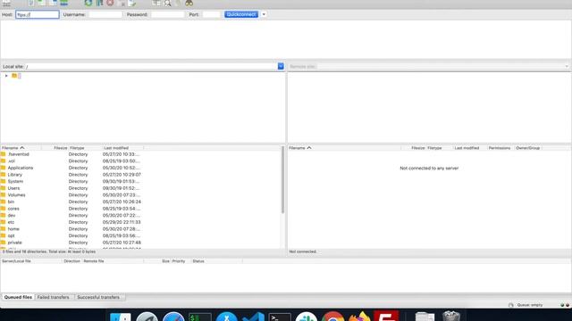Click the green Refresh file lists icon
572x321 pixels.
88,3
